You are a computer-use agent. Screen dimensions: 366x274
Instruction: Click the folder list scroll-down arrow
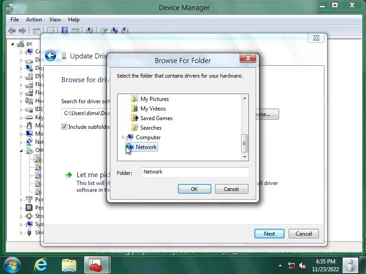245,157
